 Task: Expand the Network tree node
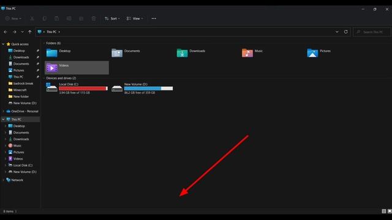3,180
